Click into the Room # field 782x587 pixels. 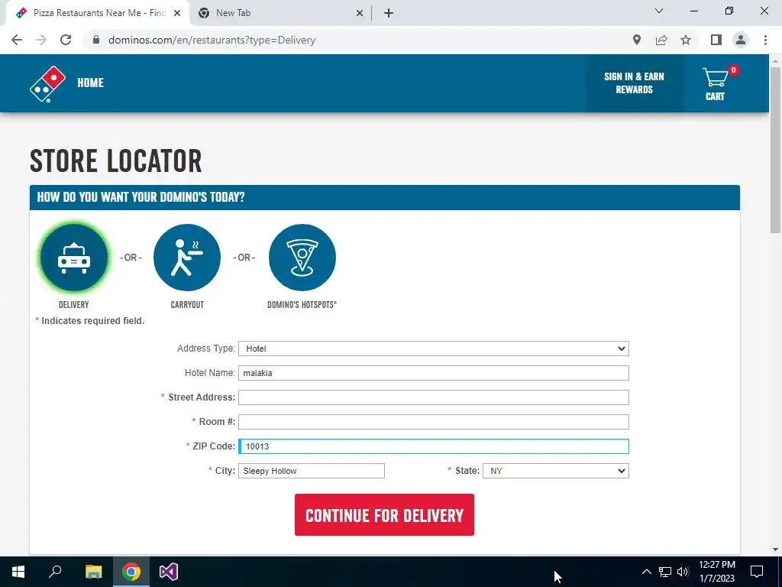pos(434,422)
